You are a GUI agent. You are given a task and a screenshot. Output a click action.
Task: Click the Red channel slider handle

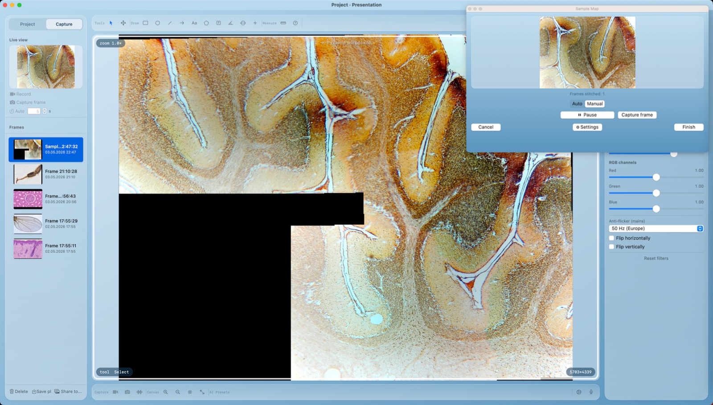[656, 177]
